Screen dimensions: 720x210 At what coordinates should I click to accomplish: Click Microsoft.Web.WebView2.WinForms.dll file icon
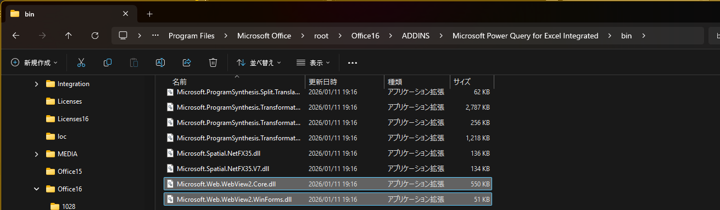(x=170, y=199)
